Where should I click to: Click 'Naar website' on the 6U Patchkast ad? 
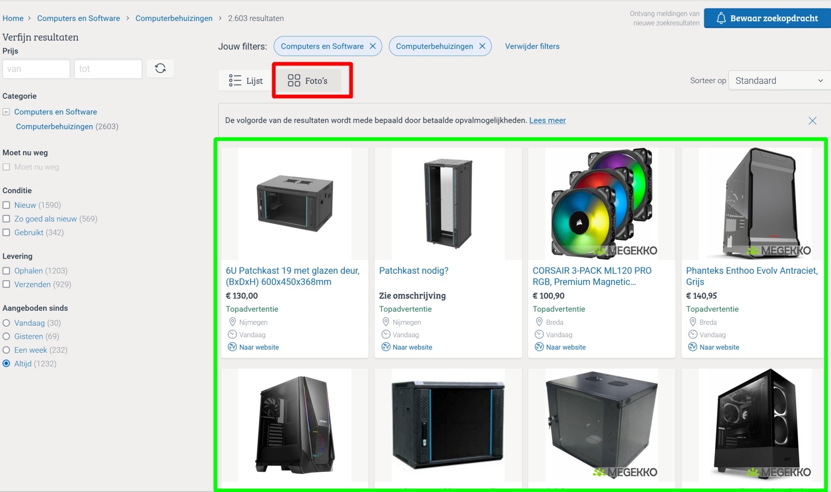259,347
